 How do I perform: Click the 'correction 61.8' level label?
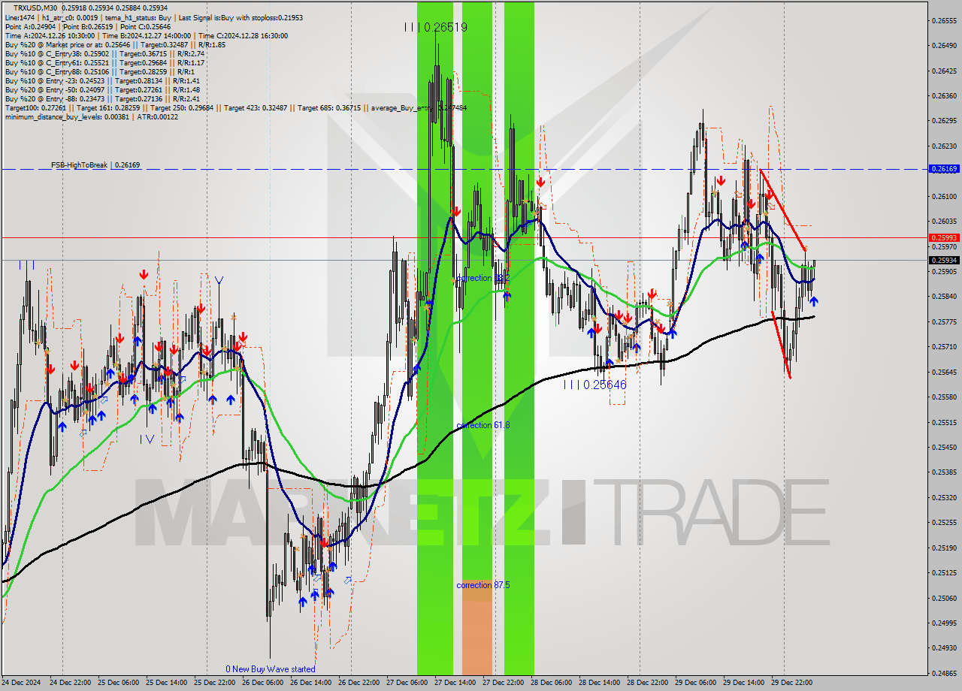tap(483, 425)
